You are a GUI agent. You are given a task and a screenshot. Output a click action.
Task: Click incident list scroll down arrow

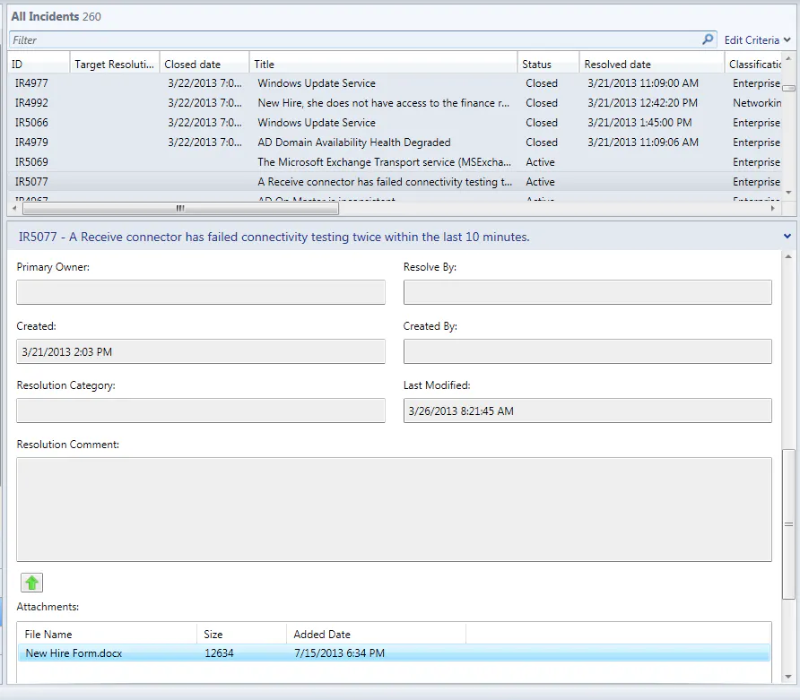pyautogui.click(x=788, y=192)
